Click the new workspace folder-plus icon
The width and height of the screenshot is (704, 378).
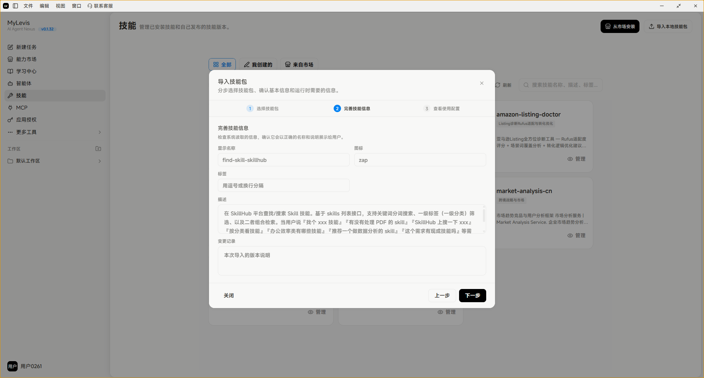pyautogui.click(x=98, y=149)
